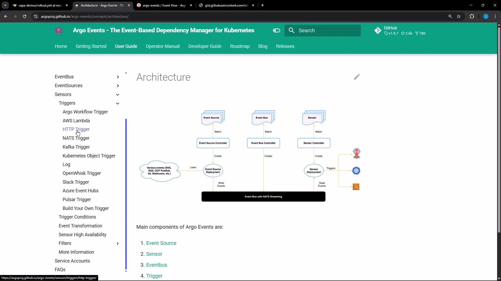Click the Argo Events logo icon
501x281 pixels.
(x=59, y=30)
